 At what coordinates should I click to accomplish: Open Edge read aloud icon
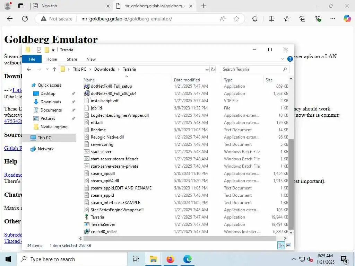coord(223,19)
